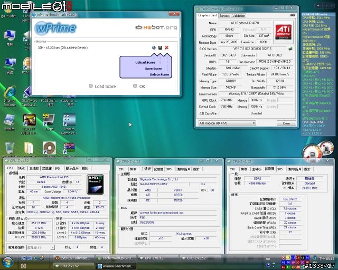This screenshot has width=338, height=270.
Task: Click the ATI Radeon logo in GPU-Z
Action: pyautogui.click(x=284, y=32)
